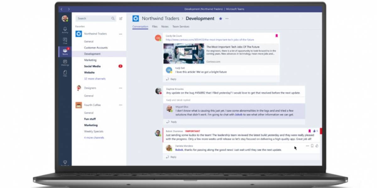Start a new chat with the compose icon

click(121, 18)
